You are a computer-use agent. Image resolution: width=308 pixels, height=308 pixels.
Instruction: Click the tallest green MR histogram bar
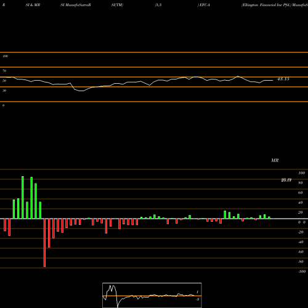[23, 198]
